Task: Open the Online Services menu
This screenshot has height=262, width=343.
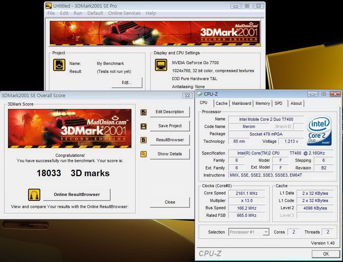Action: coord(124,13)
